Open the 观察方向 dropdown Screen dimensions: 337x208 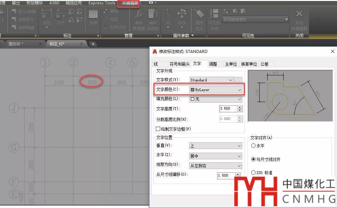tap(216, 166)
